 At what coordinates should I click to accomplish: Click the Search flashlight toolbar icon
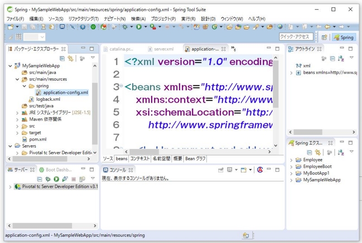tap(256, 27)
